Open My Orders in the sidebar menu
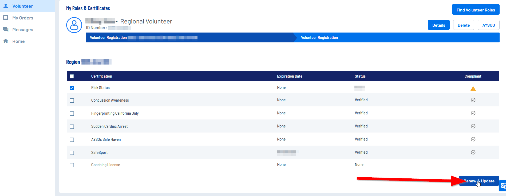This screenshot has height=196, width=506. pyautogui.click(x=23, y=18)
